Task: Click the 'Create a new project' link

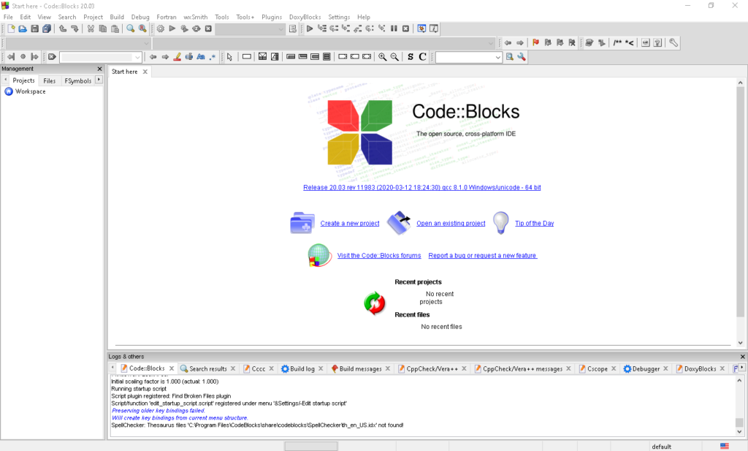Action: coord(350,224)
